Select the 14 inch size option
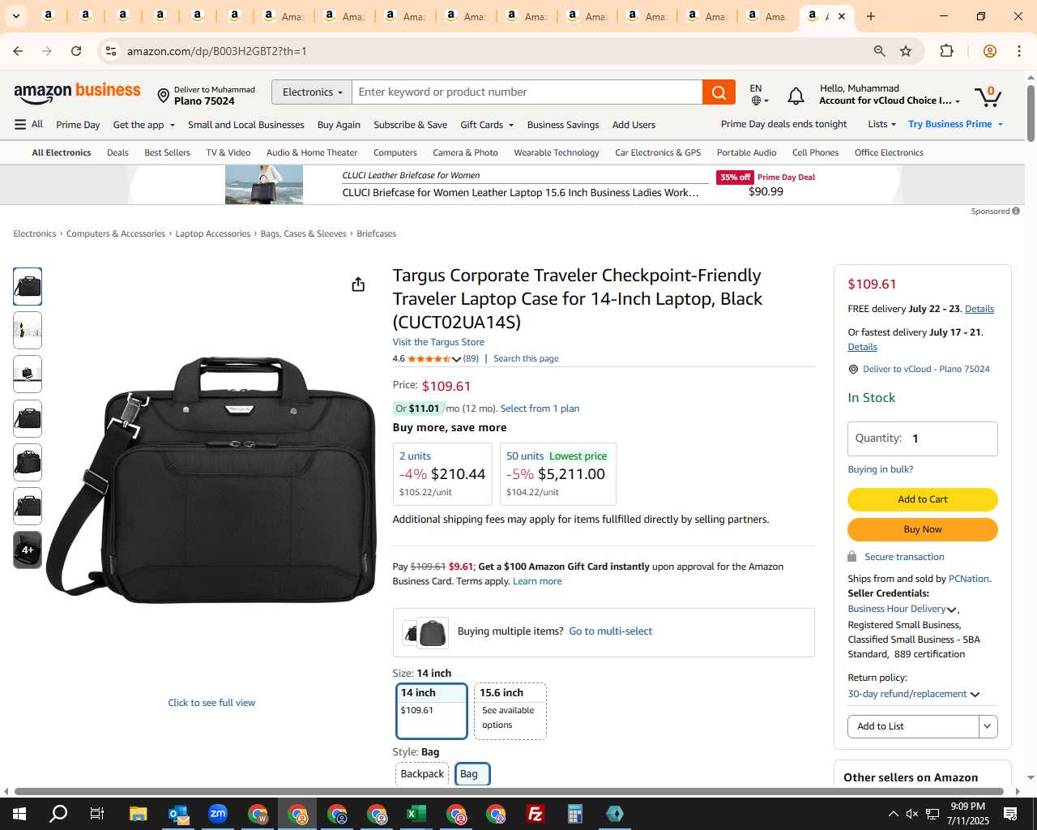 431,711
